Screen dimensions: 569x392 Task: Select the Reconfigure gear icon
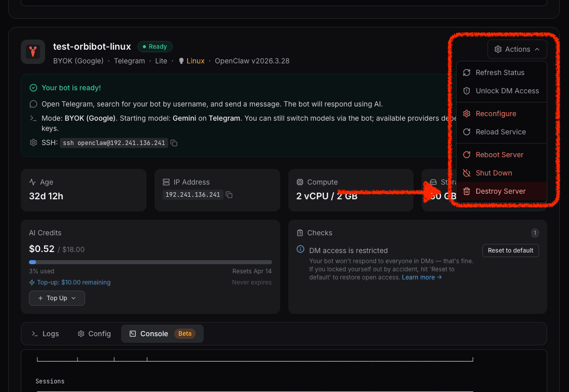coord(466,114)
